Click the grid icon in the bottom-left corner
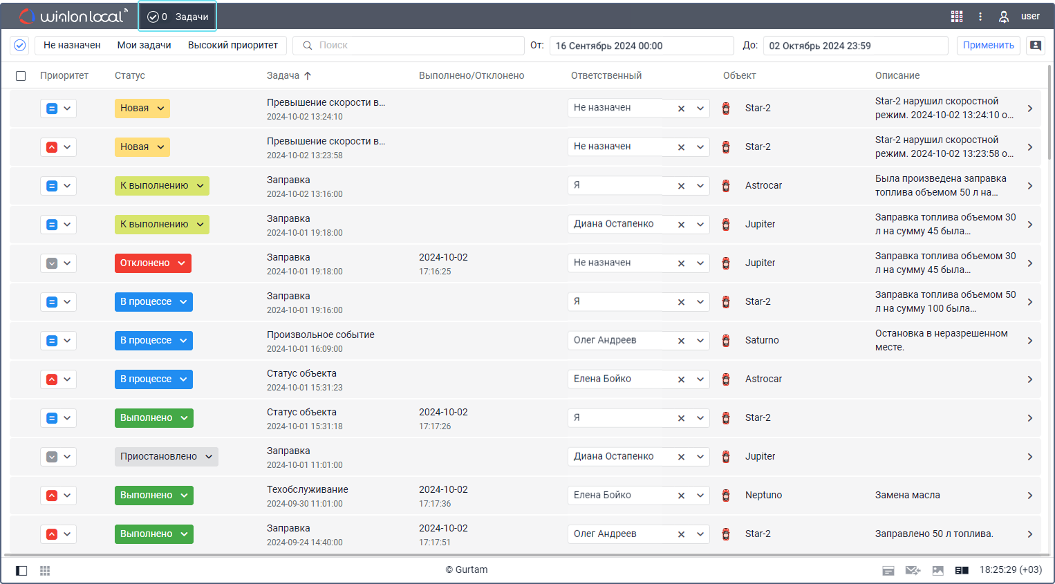This screenshot has height=584, width=1055. [x=45, y=570]
